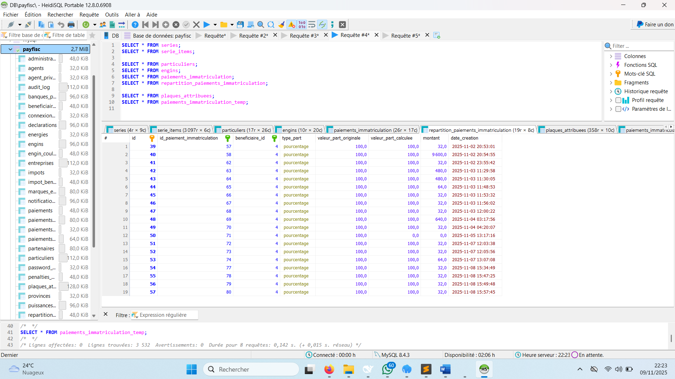
Task: Enable the Profil requête checkbox
Action: [618, 100]
